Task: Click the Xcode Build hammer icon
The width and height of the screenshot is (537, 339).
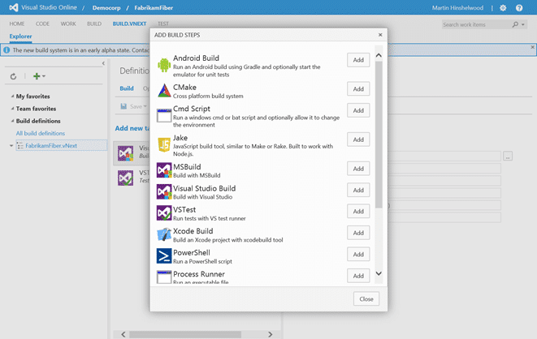Action: click(x=164, y=234)
